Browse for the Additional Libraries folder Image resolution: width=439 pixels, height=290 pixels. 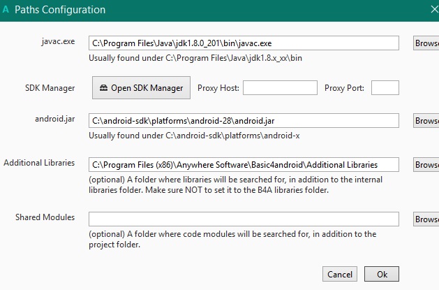pyautogui.click(x=426, y=164)
